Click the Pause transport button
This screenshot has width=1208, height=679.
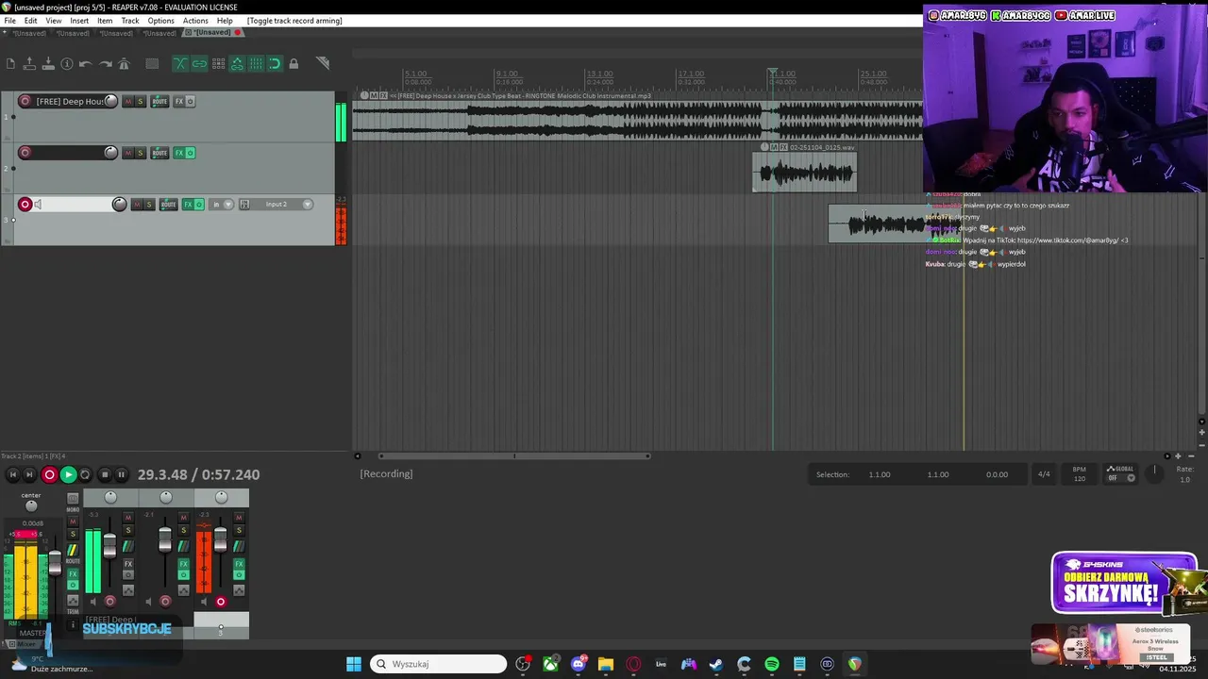pos(122,475)
